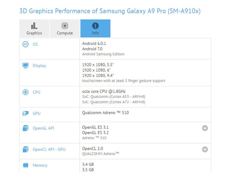The image size is (232, 173).
Task: Click the info circle icon
Action: pyautogui.click(x=95, y=26)
